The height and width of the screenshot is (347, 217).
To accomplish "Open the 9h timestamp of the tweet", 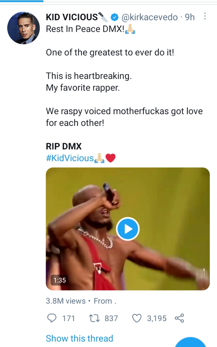I will [190, 17].
